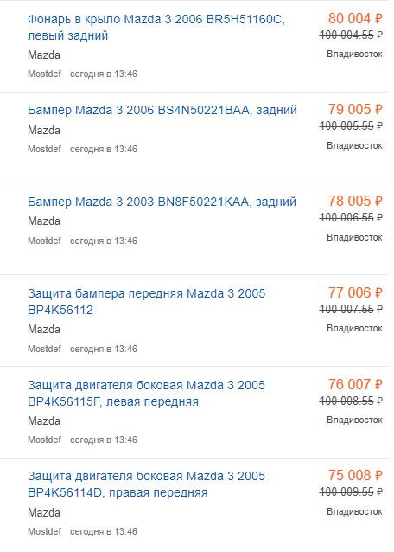Click the 77 006 ₽ price
The image size is (394, 552).
[x=355, y=292]
